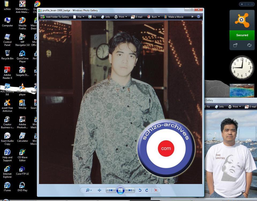257x201 pixels.
Task: Click Fix in background Gallery window
Action: click(207, 107)
